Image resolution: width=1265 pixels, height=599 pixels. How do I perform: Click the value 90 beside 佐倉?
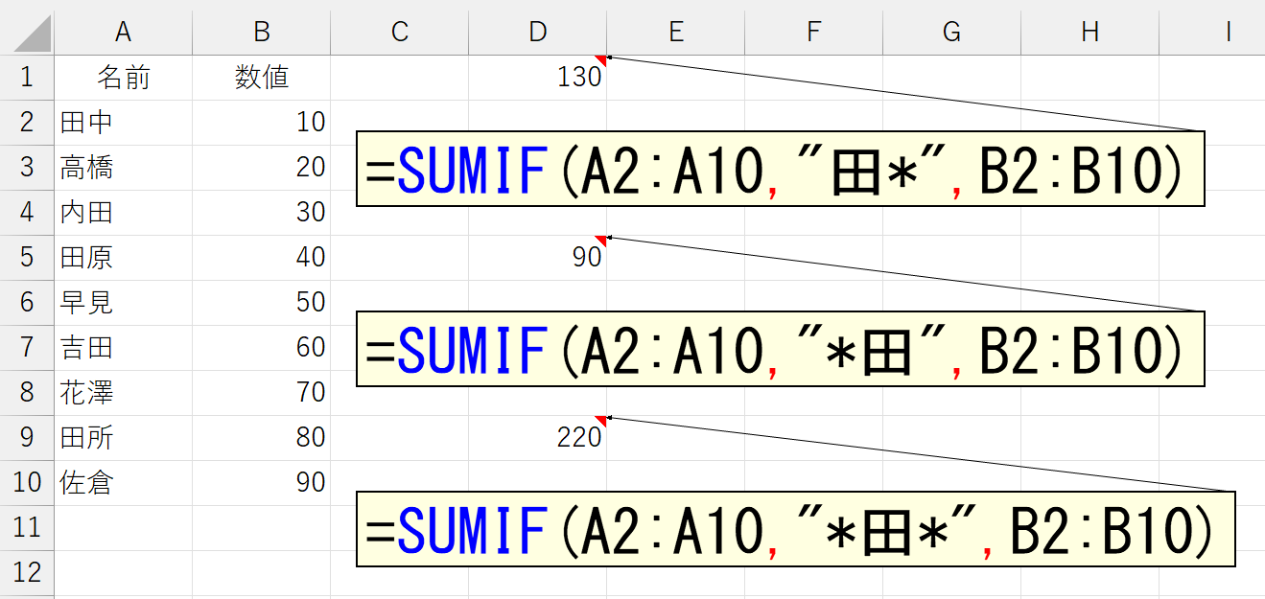pos(261,483)
